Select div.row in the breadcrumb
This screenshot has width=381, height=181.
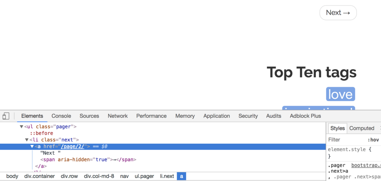pos(69,176)
